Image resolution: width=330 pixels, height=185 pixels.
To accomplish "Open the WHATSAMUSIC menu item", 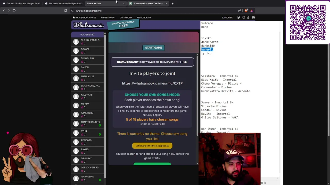I will (x=108, y=17).
